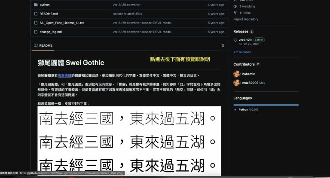The height and width of the screenshot is (178, 330).
Task: Open the python folder
Action: point(45,5)
